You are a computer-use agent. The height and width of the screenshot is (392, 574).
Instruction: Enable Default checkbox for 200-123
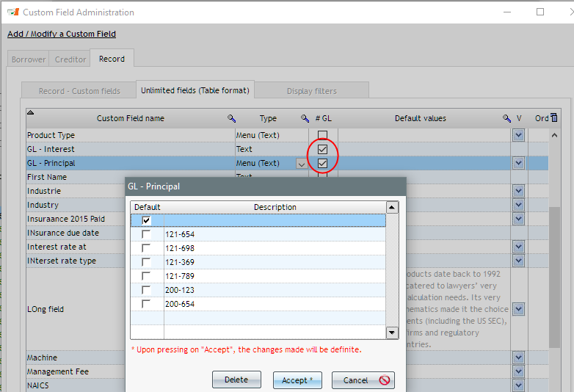(146, 290)
